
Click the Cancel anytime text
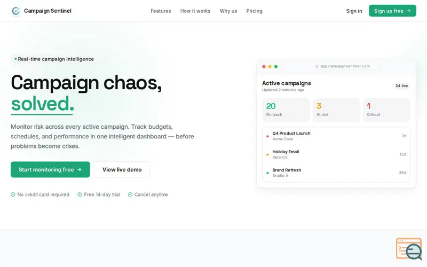(x=151, y=194)
